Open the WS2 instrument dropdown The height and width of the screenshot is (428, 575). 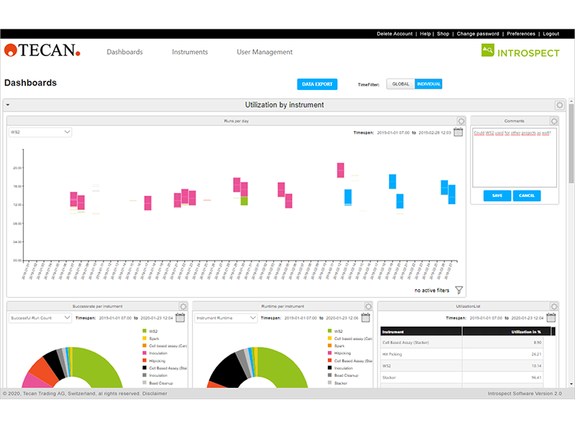coord(40,132)
